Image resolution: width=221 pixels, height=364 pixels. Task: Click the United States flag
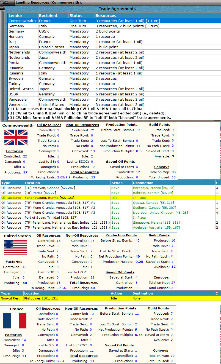(x=15, y=248)
